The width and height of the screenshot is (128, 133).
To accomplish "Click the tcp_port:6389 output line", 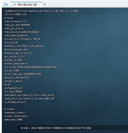I will 12,70.
